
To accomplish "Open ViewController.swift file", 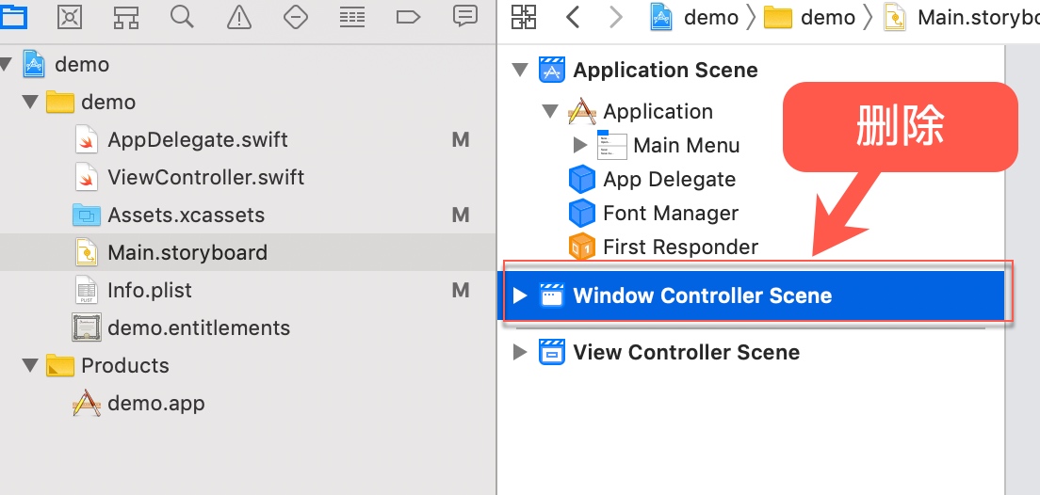I will point(206,178).
